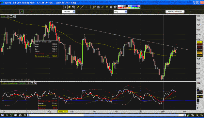Viewport: 204px width, 118px height.
Task: Select the magnifier zoom tool
Action: [x=73, y=7]
